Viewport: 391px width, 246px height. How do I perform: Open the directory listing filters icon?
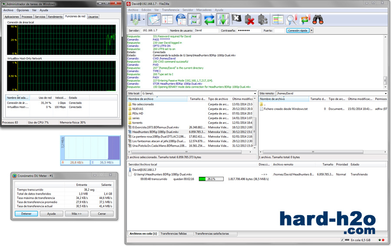pyautogui.click(x=278, y=20)
